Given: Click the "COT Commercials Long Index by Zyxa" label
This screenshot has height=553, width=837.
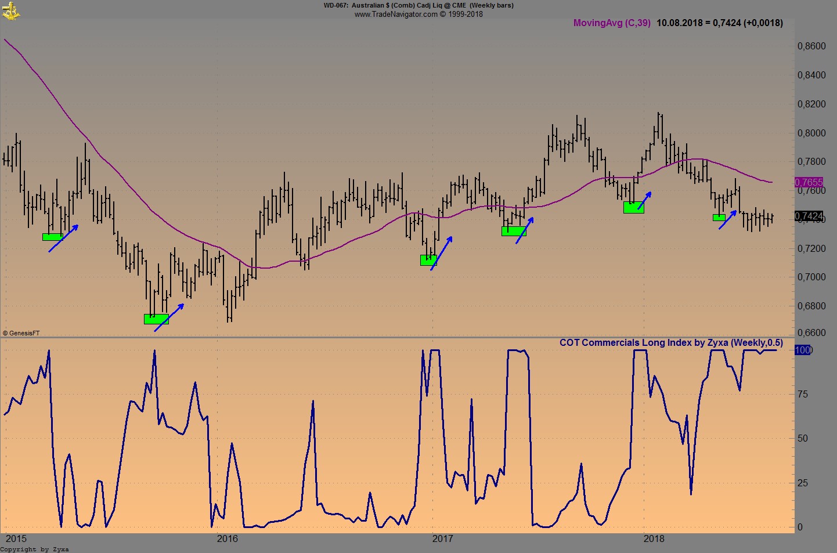Looking at the screenshot, I should tap(644, 343).
